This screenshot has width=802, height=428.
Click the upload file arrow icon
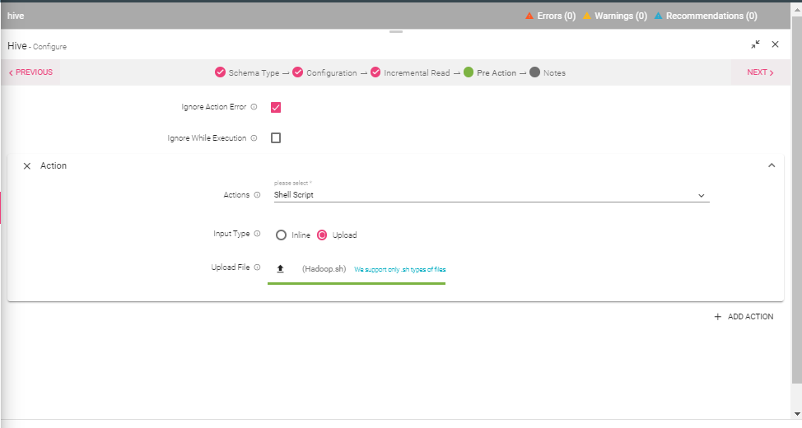[x=280, y=269]
